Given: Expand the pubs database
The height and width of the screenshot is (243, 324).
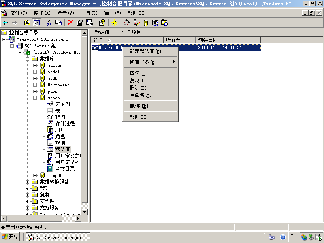Looking at the screenshot, I should coord(35,92).
